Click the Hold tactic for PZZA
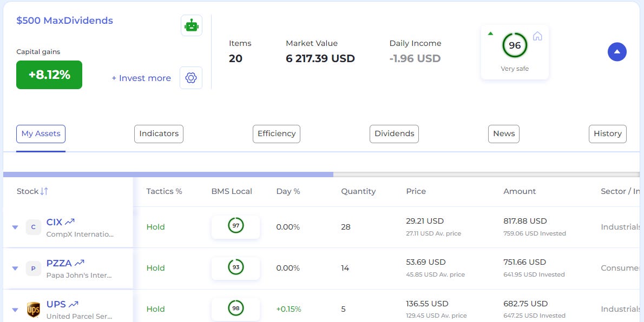This screenshot has width=644, height=322. pyautogui.click(x=156, y=268)
